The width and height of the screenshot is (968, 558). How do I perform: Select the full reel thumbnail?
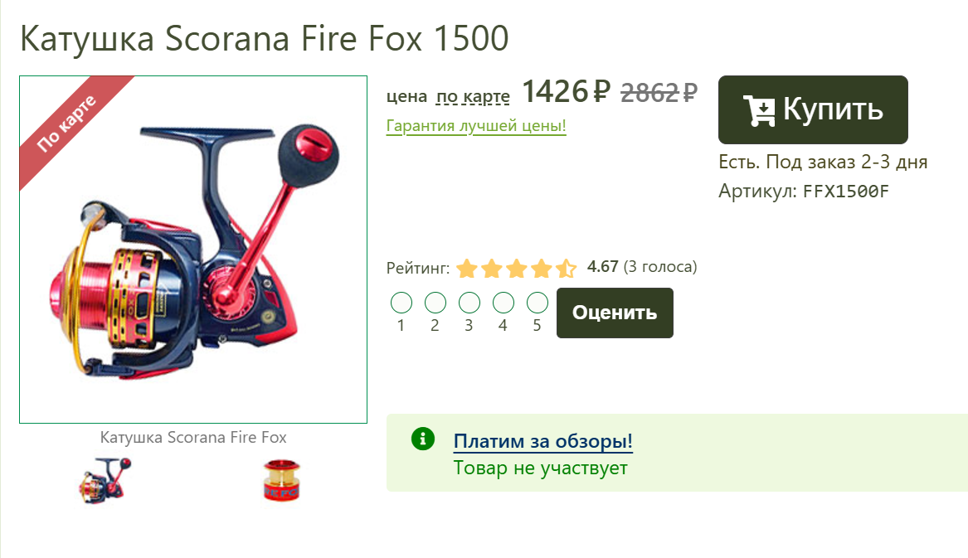pos(105,480)
